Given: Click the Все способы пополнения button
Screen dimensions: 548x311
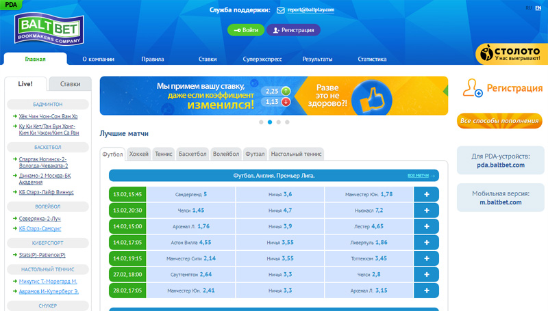Looking at the screenshot, I should click(x=499, y=122).
